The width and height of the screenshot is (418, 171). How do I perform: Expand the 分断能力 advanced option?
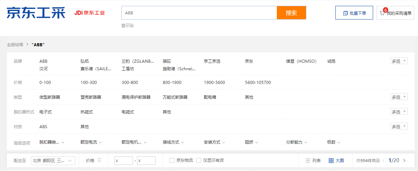coord(296,142)
